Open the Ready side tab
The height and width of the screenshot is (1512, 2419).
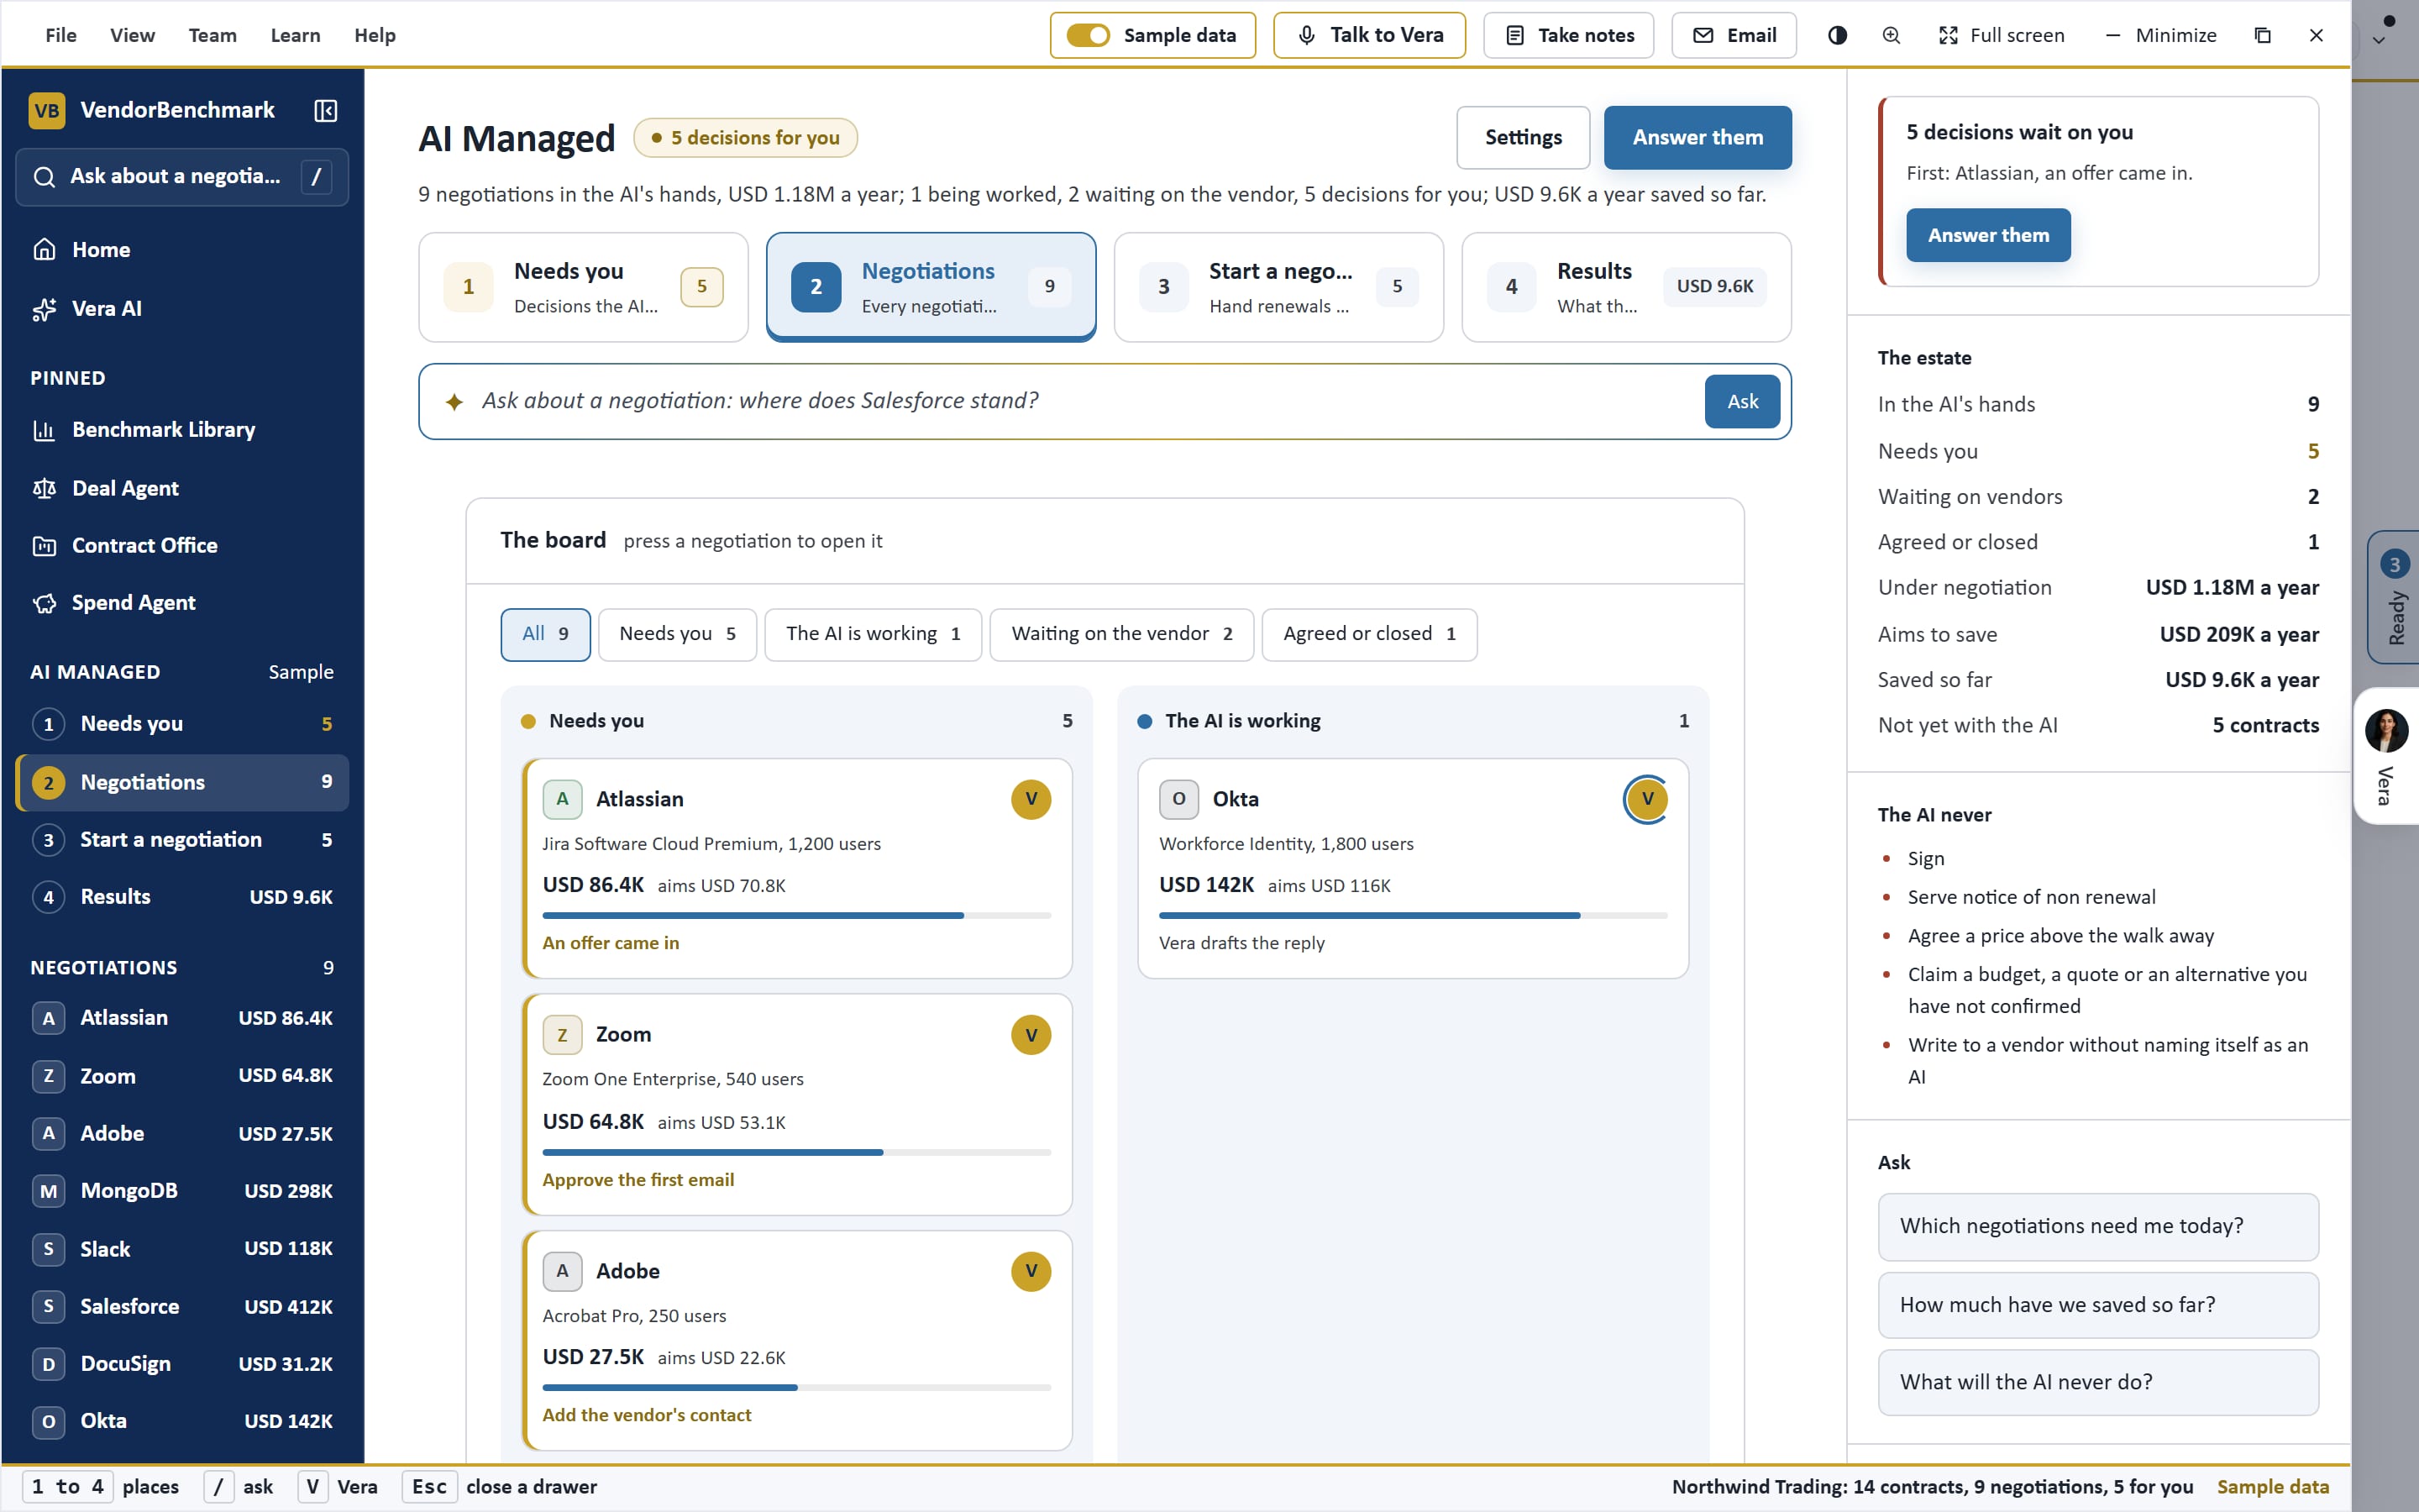click(2393, 597)
